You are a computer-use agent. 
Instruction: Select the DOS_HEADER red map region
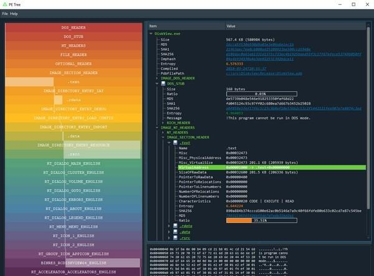tap(74, 28)
